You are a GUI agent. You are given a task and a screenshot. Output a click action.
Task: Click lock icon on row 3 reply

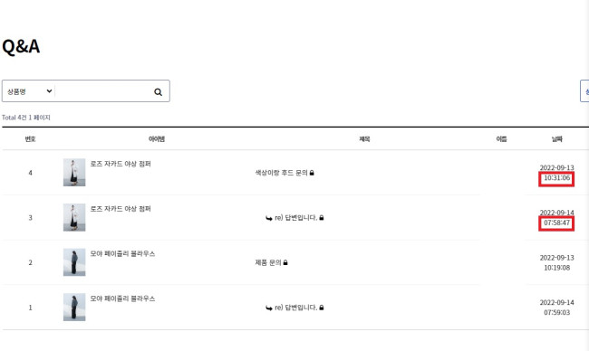click(322, 218)
